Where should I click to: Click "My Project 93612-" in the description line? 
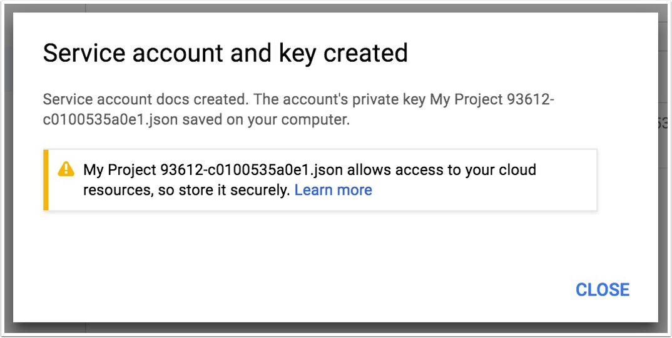492,100
